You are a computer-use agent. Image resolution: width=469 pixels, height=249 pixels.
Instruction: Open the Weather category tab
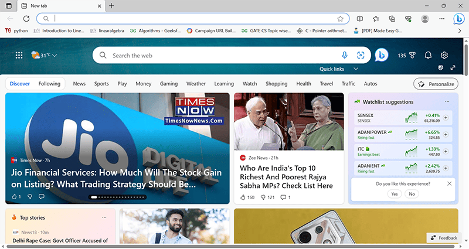(196, 84)
